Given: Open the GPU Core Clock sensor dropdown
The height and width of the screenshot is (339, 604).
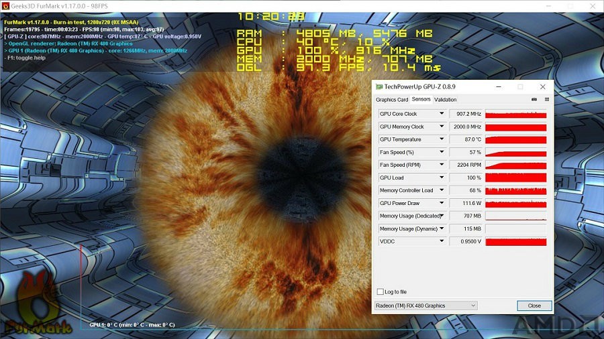Looking at the screenshot, I should [442, 114].
